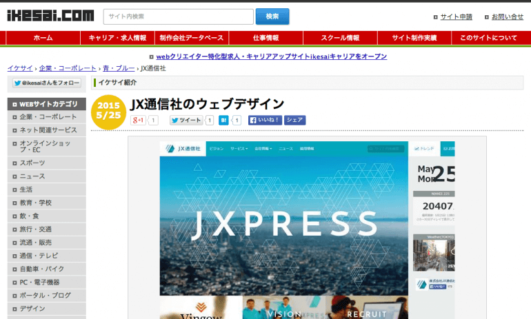Open 生活 sidebar category
The height and width of the screenshot is (319, 531).
[x=47, y=189]
